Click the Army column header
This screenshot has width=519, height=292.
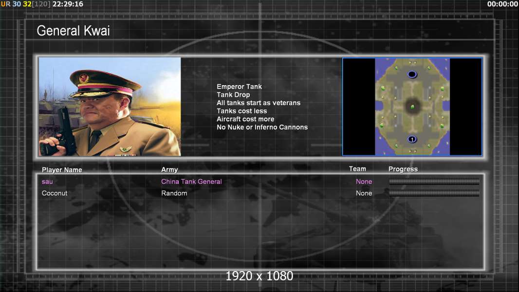tap(169, 170)
